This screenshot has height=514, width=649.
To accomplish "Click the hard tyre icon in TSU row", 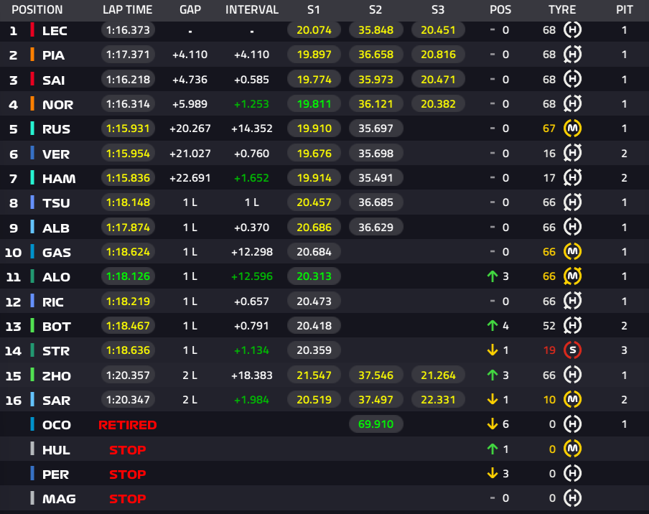I will tap(572, 202).
